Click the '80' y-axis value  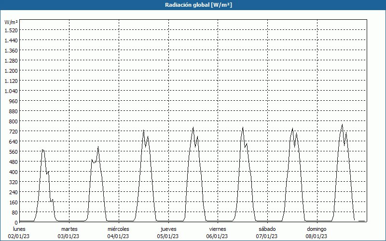(x=15, y=212)
